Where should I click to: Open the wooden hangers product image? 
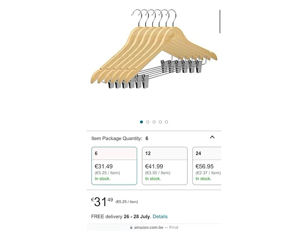click(x=154, y=49)
